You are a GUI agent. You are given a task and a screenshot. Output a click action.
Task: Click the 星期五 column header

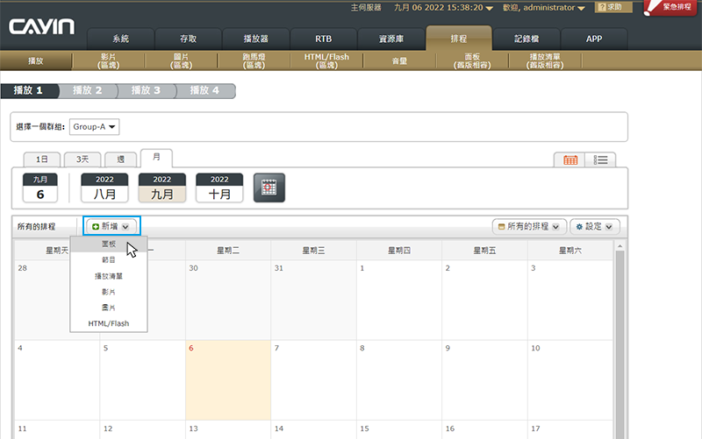pyautogui.click(x=484, y=251)
